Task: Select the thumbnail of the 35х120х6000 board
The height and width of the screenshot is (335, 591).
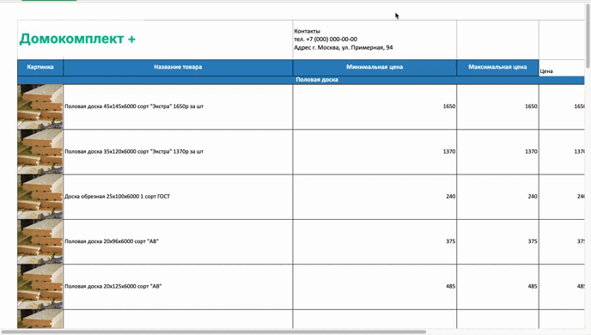Action: tap(40, 152)
